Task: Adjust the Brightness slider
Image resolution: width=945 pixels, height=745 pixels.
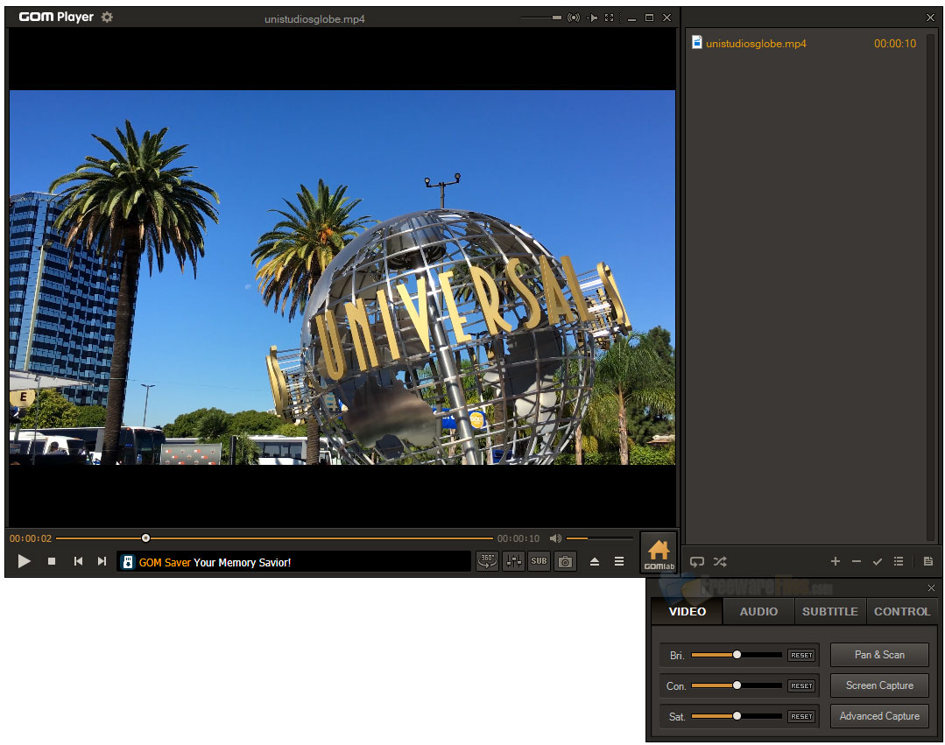Action: (737, 655)
